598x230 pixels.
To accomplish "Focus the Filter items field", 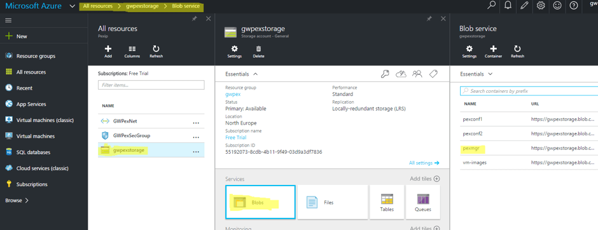I will coord(151,85).
